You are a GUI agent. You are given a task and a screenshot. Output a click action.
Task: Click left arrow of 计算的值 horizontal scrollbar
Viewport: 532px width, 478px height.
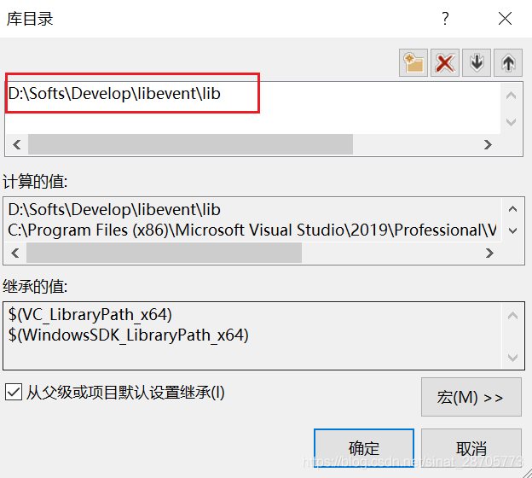(15, 254)
